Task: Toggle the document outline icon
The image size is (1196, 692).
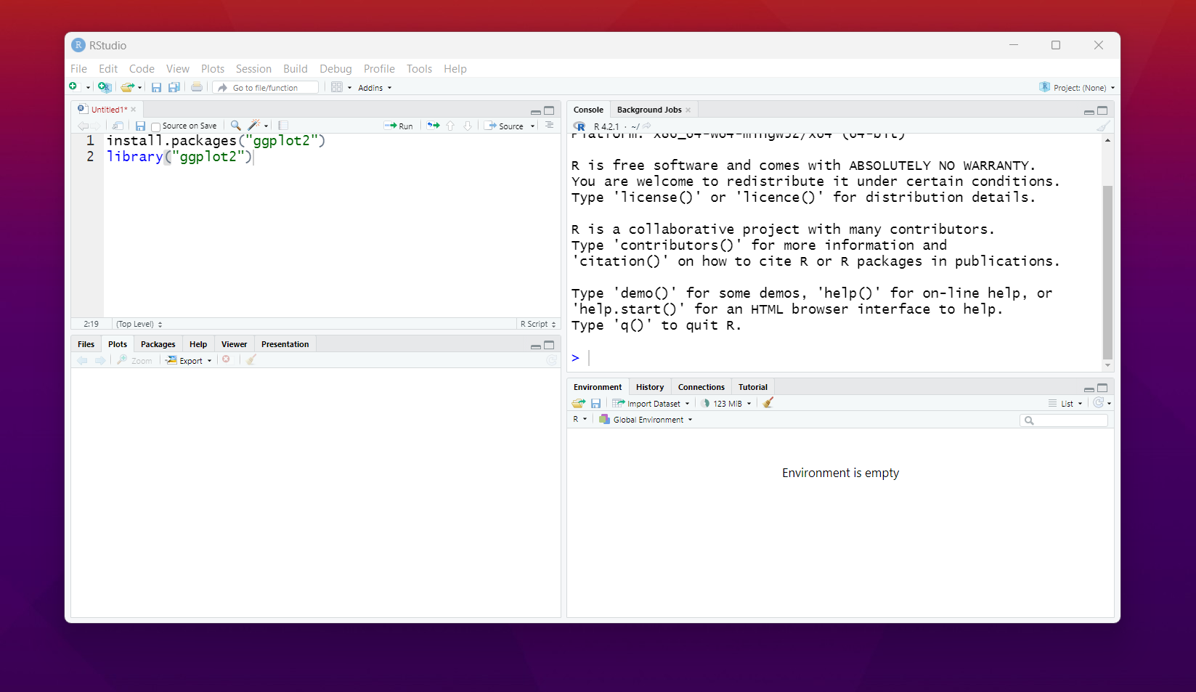Action: (x=550, y=125)
